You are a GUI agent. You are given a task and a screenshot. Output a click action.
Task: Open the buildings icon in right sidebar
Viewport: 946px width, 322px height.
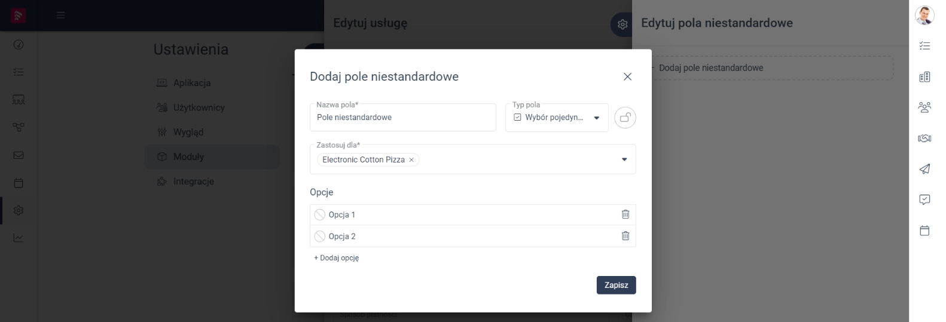tap(924, 76)
